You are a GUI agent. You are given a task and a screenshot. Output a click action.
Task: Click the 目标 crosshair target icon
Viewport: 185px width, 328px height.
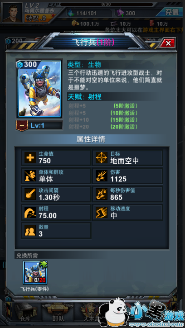click(102, 157)
